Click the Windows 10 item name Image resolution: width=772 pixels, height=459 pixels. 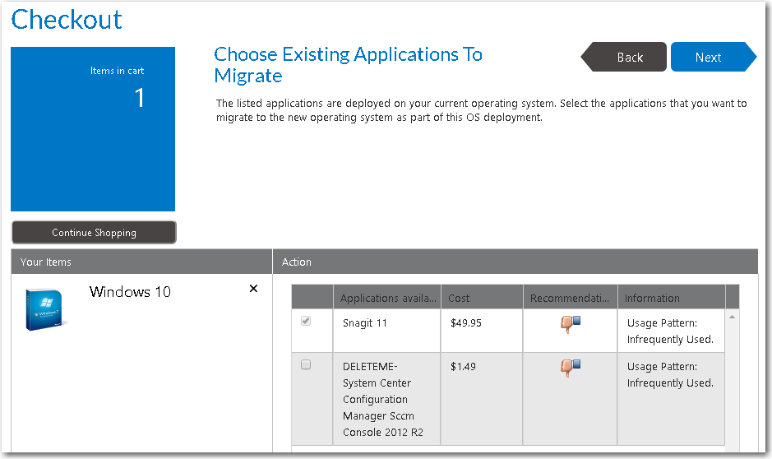[x=130, y=292]
